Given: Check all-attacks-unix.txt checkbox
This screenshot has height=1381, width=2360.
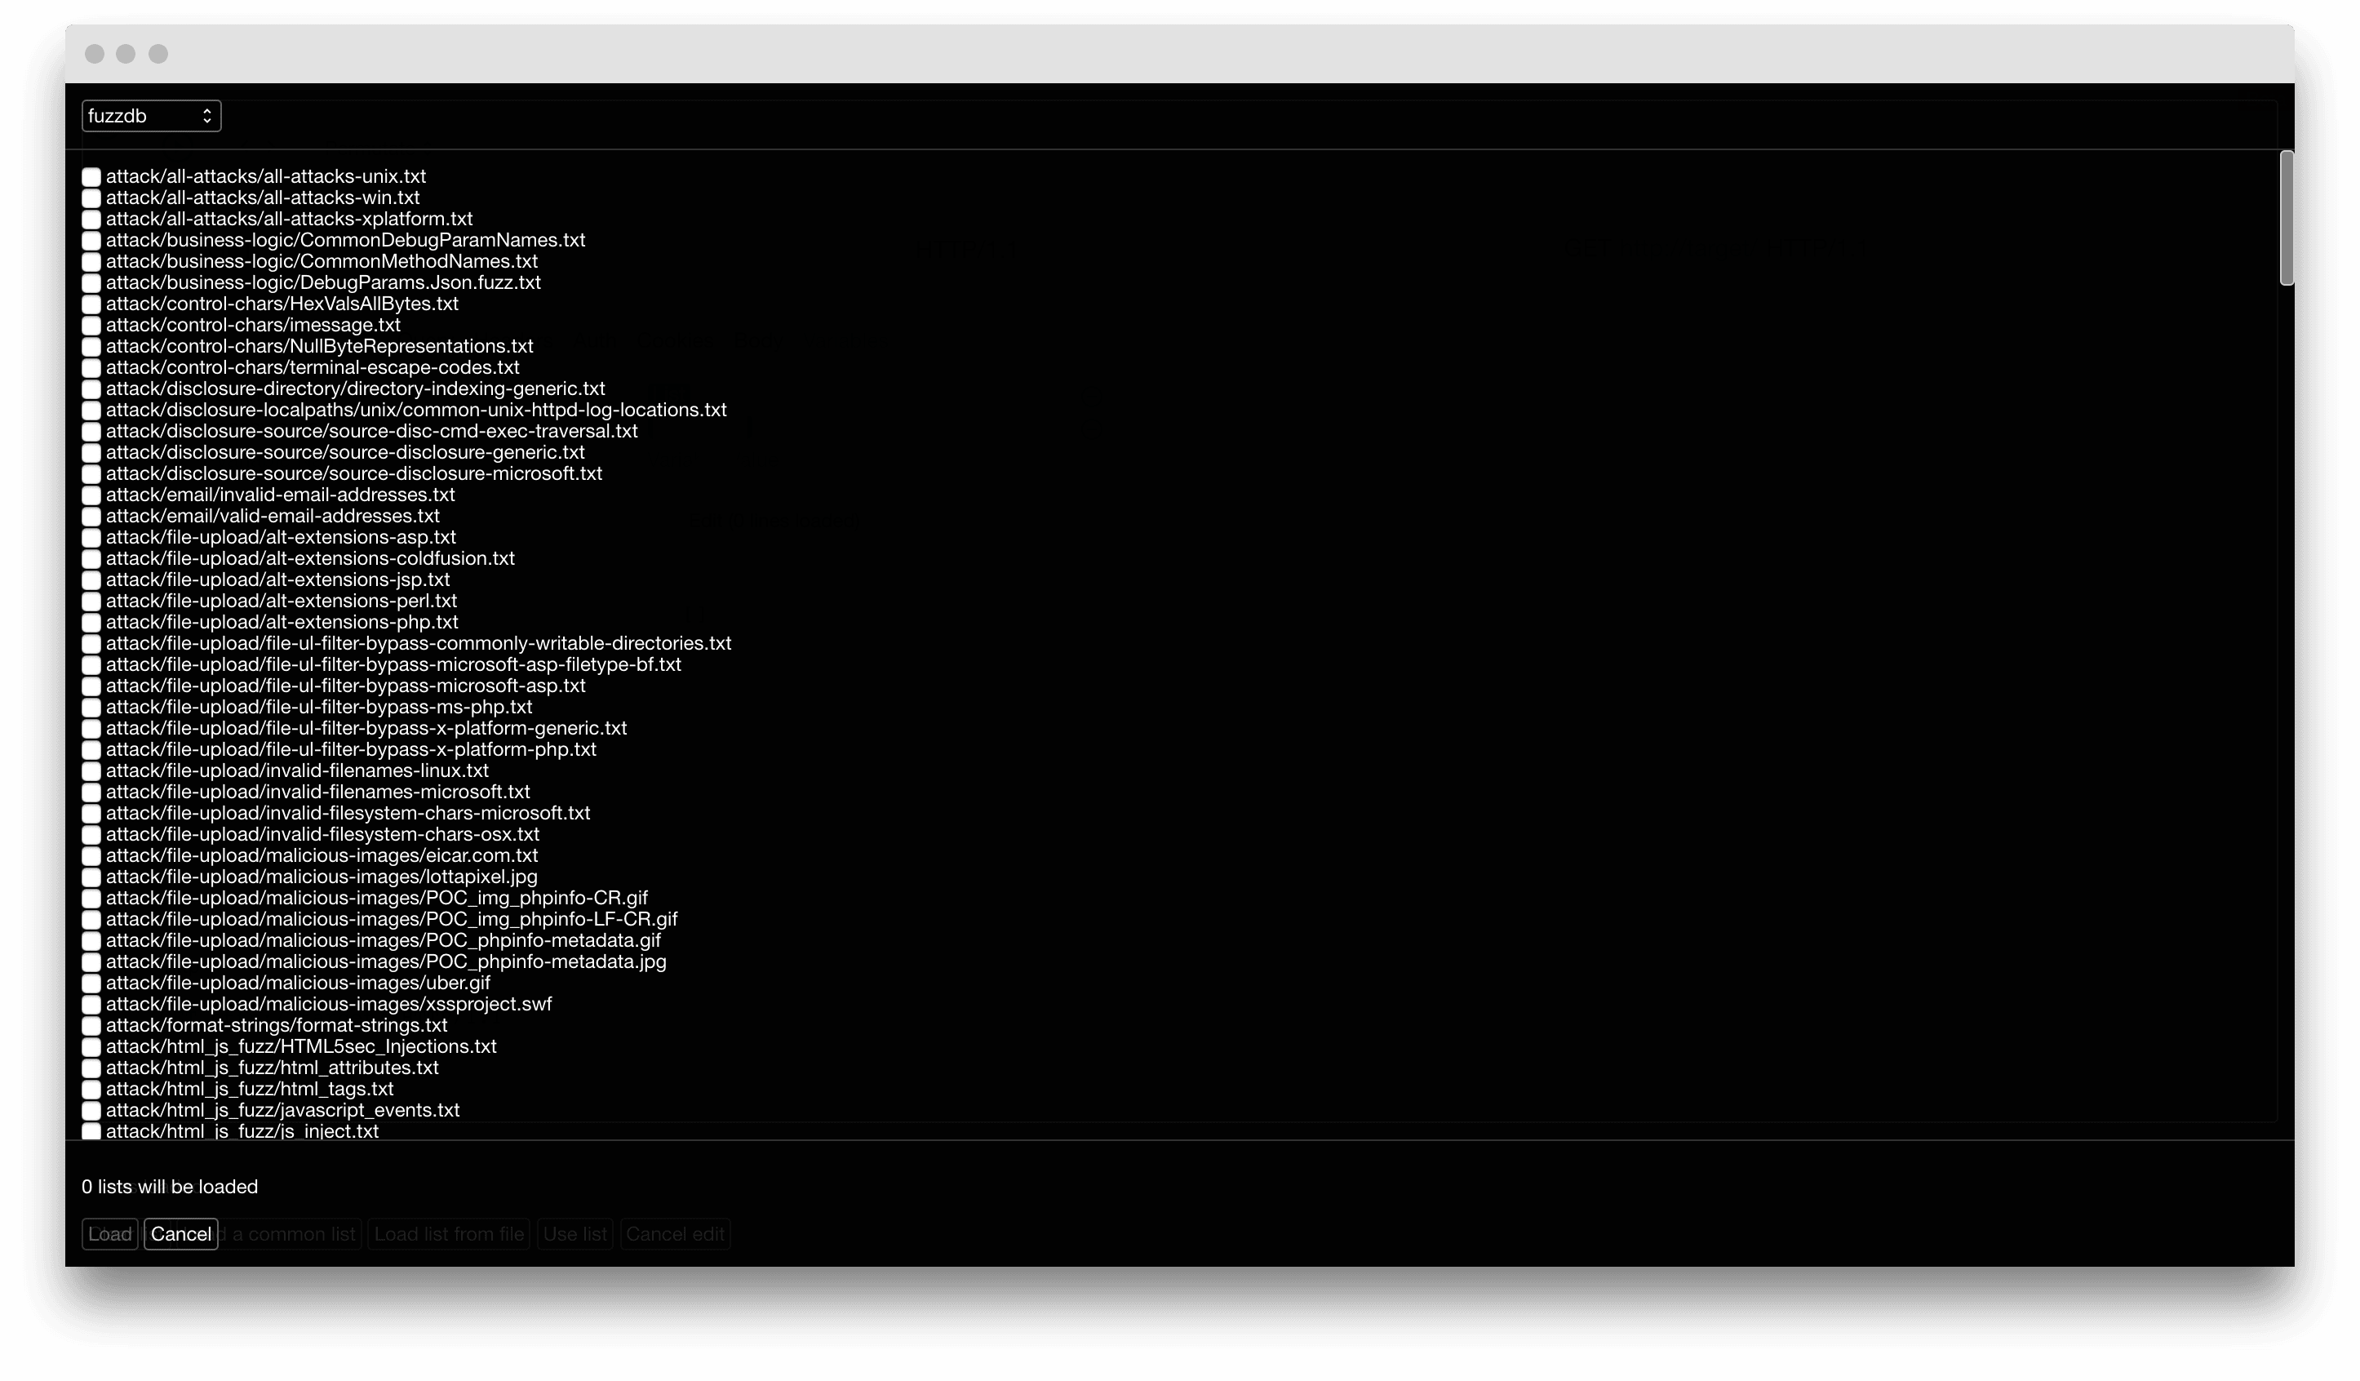Looking at the screenshot, I should pos(91,177).
